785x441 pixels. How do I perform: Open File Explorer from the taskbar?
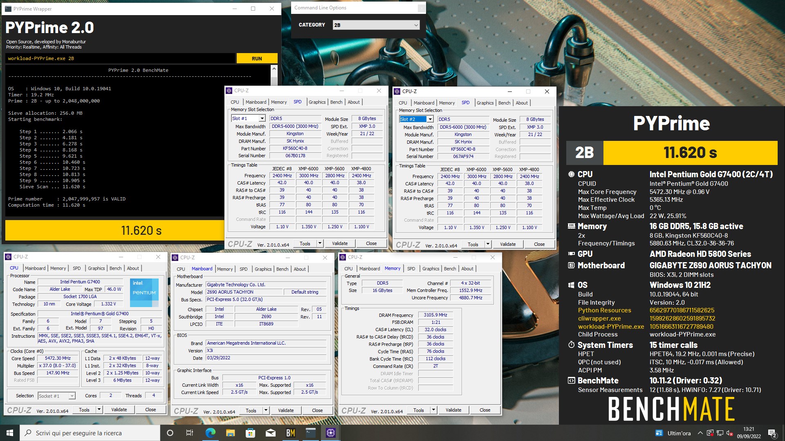[x=230, y=433]
